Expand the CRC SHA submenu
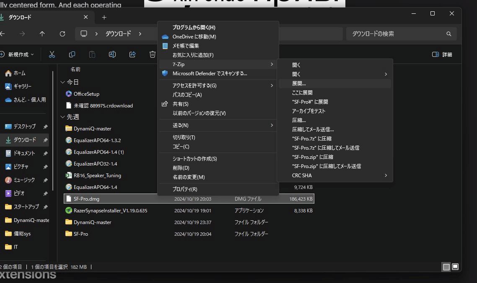 tap(386, 175)
